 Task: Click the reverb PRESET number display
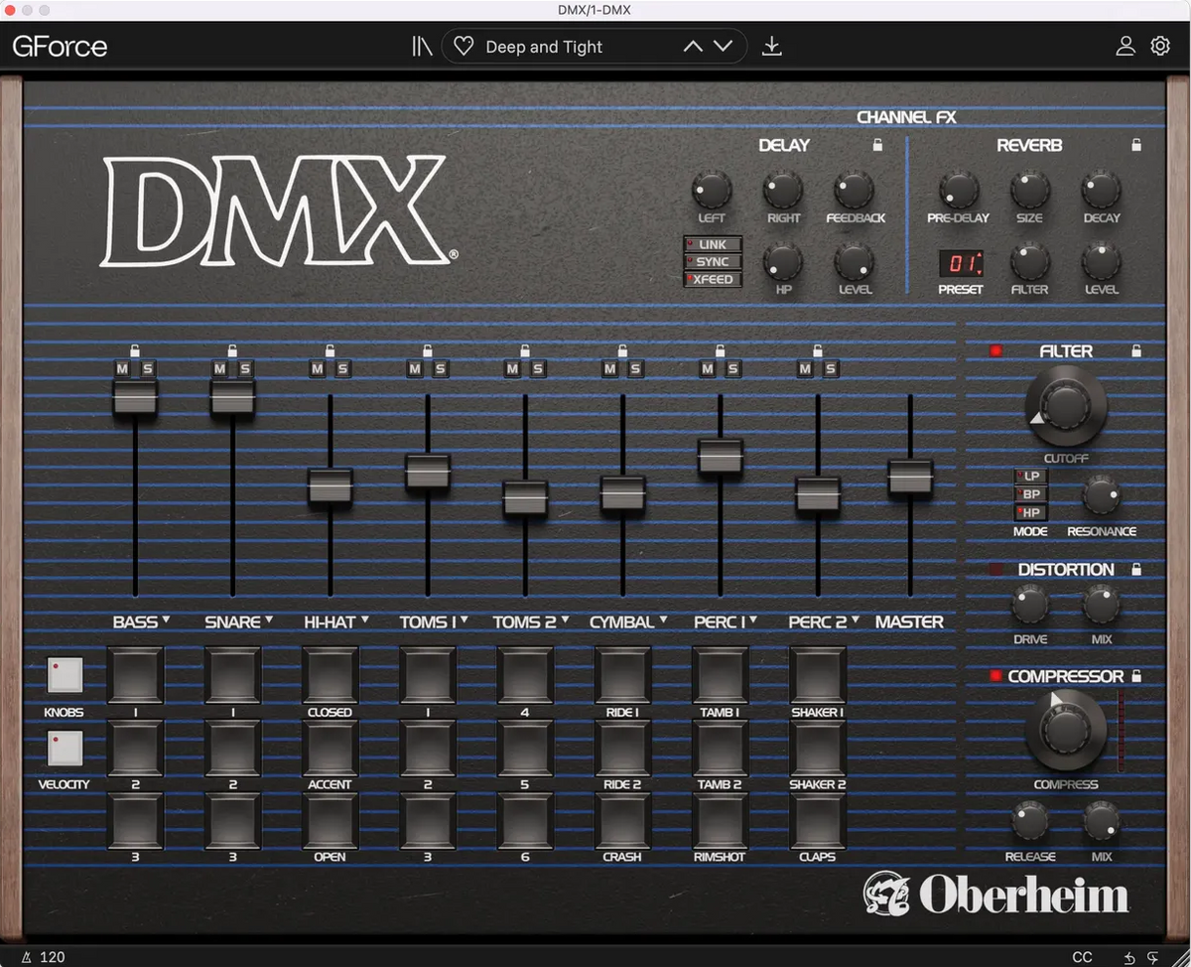coord(961,263)
